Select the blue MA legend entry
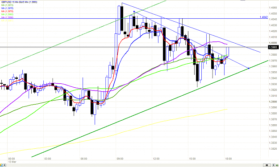The image size is (279, 167). coord(7,8)
